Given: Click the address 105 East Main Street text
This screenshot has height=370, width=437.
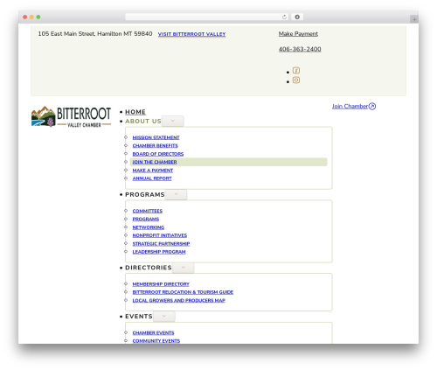Looking at the screenshot, I should (95, 34).
